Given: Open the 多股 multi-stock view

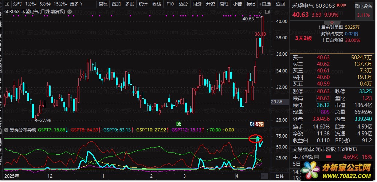Looking at the screenshot, I should [x=130, y=4].
